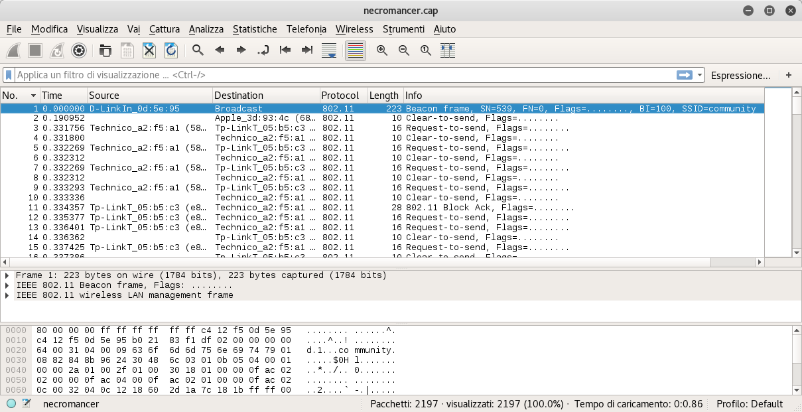The width and height of the screenshot is (802, 412).
Task: Open the Statistiche menu
Action: [x=255, y=29]
